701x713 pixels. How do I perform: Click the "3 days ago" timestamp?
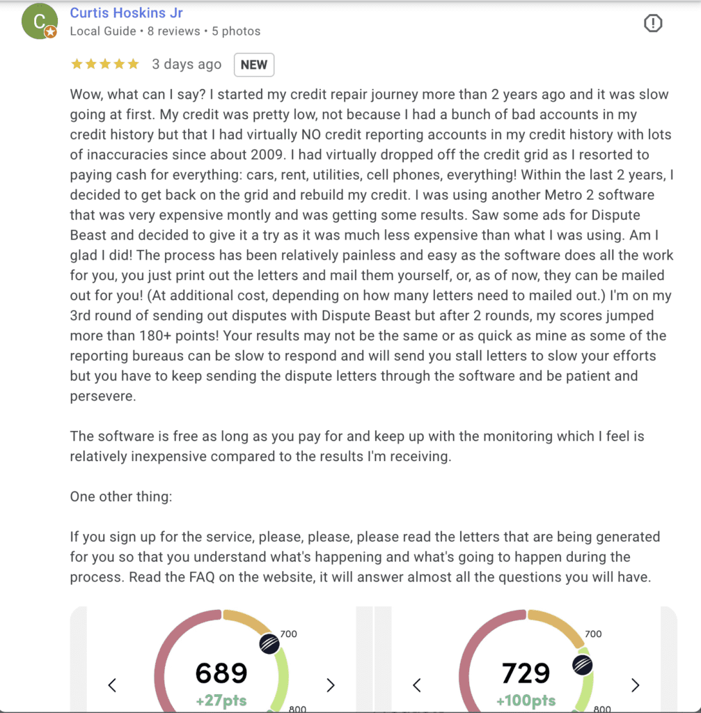tap(187, 65)
